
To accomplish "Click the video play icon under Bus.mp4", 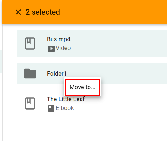I will (51, 49).
